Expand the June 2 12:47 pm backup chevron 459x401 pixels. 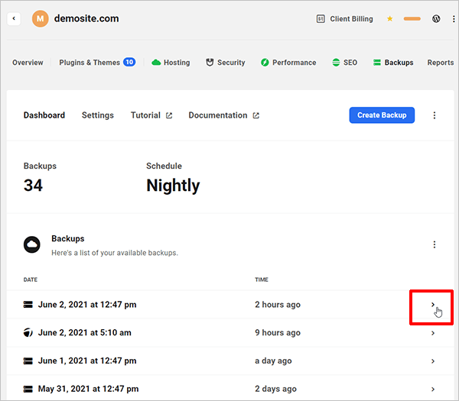[x=433, y=305]
